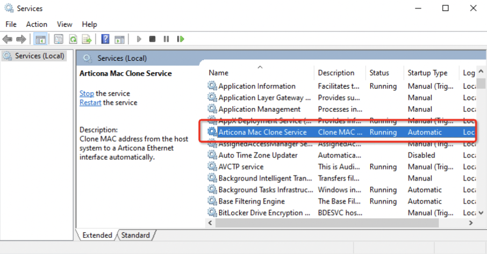Sort by the Startup Type column header
Screen dimensions: 487x254
(427, 73)
